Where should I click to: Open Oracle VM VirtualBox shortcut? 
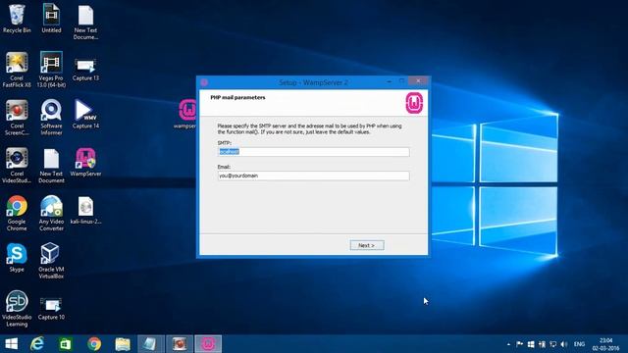coord(51,261)
